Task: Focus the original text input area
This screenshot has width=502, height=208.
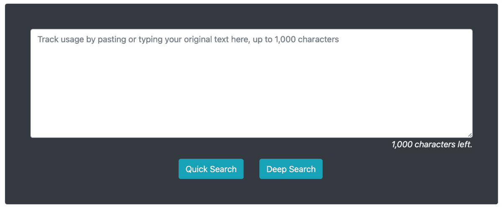Action: (x=251, y=83)
